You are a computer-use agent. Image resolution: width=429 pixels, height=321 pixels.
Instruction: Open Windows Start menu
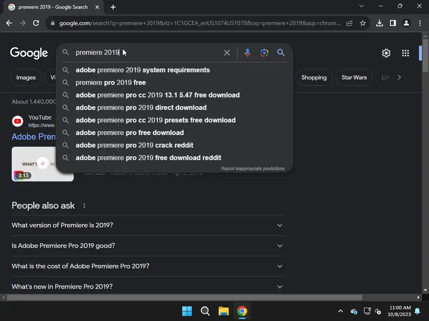tap(187, 311)
